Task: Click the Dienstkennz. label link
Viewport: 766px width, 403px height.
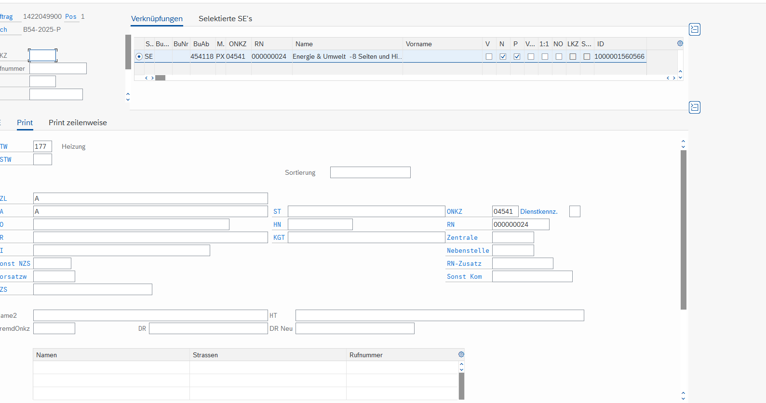Action: click(x=539, y=211)
